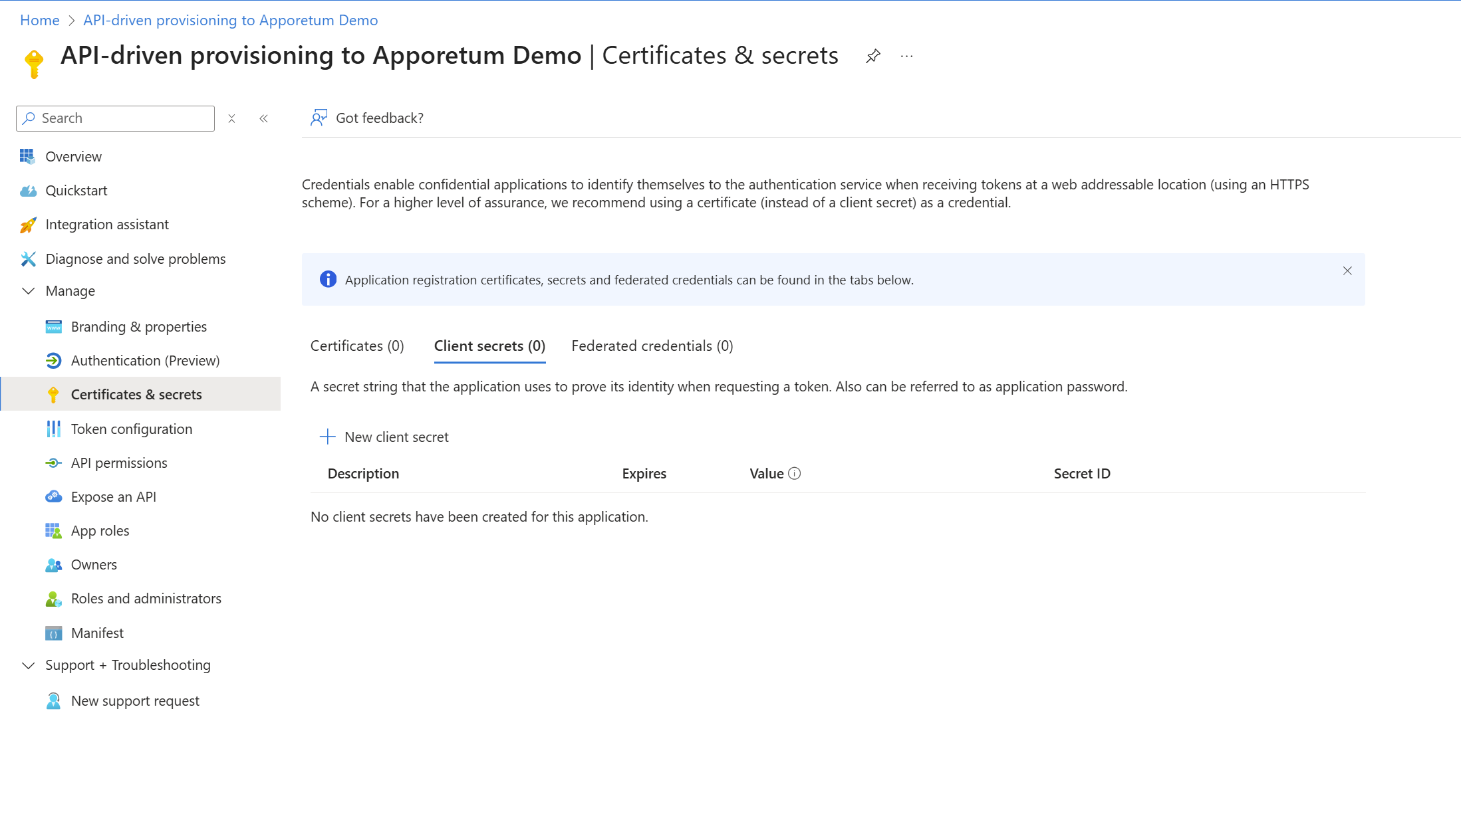The width and height of the screenshot is (1461, 824).
Task: Open the ellipsis more options menu
Action: 906,56
